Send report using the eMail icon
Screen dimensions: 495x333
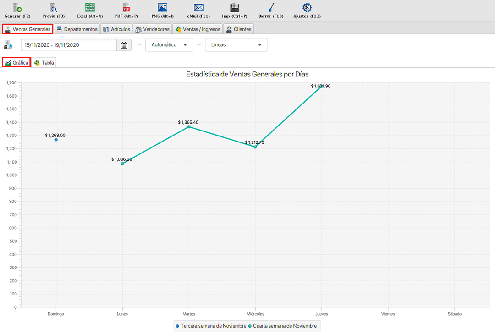pos(198,8)
